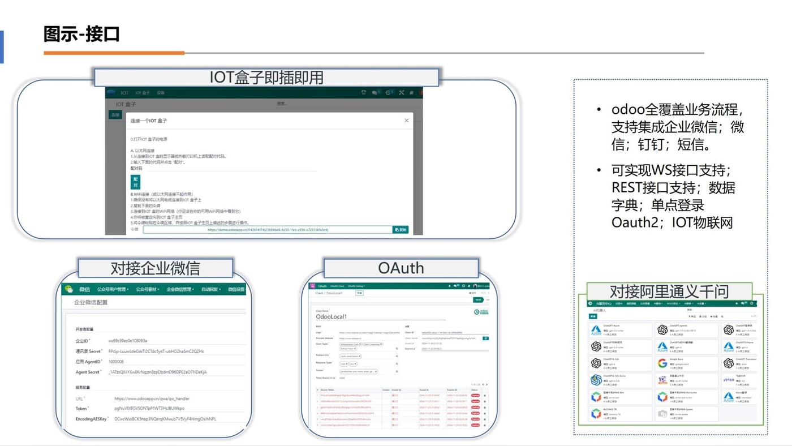This screenshot has width=792, height=446.
Task: Click the 应用AgentID value 1000008
Action: pyautogui.click(x=116, y=361)
